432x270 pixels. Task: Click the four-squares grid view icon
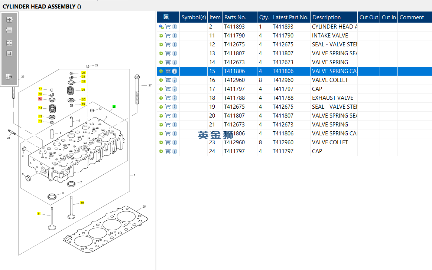coord(9,43)
